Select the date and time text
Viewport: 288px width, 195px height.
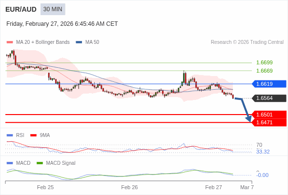pyautogui.click(x=62, y=24)
